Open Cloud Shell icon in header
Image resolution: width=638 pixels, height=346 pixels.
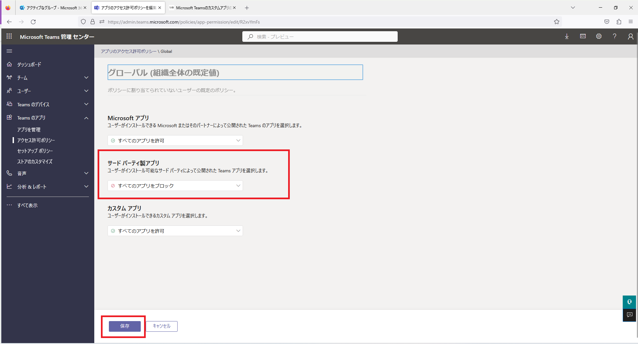[x=583, y=37]
